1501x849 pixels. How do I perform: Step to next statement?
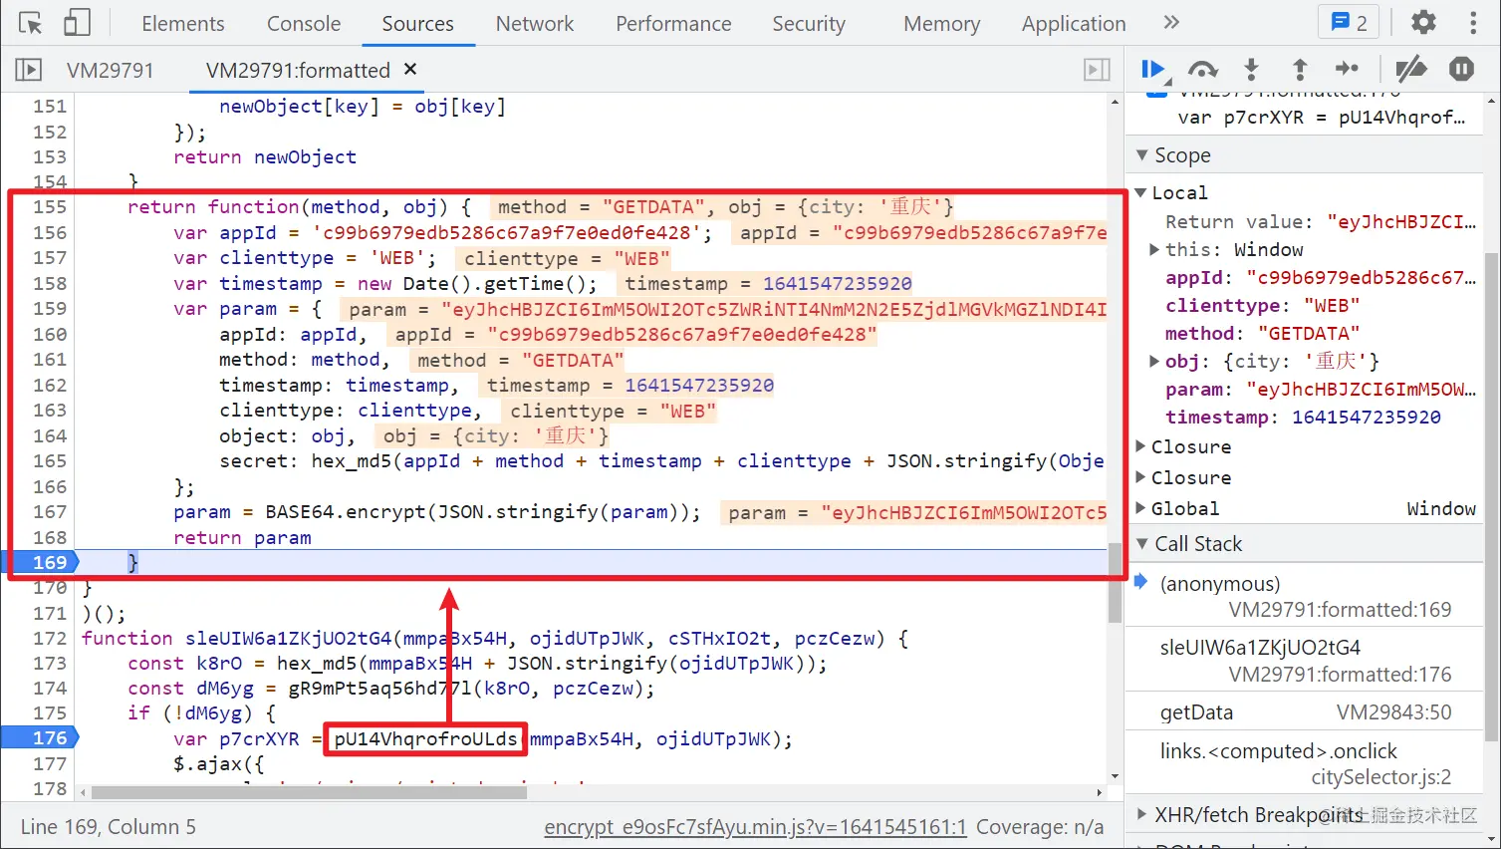click(x=1348, y=69)
